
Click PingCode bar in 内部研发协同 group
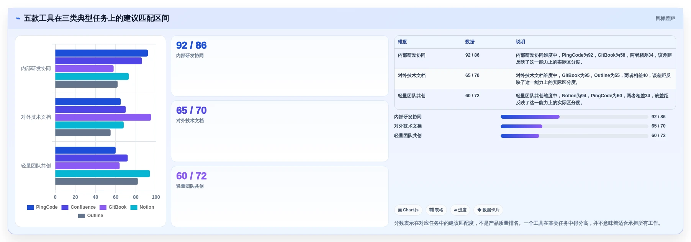pyautogui.click(x=102, y=53)
